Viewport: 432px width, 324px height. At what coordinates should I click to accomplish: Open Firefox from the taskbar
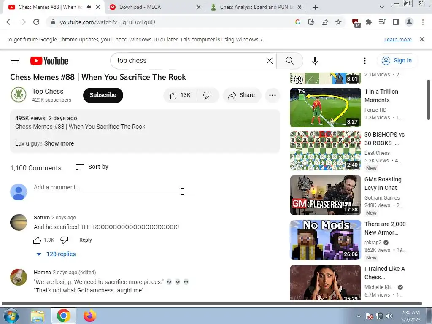[89, 316]
